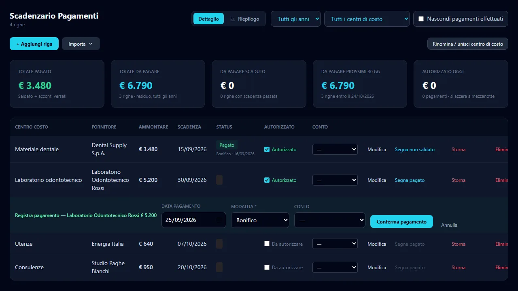Open the Conto dropdown in Laboratorio odontotecnico row
The image size is (518, 291).
pos(335,180)
